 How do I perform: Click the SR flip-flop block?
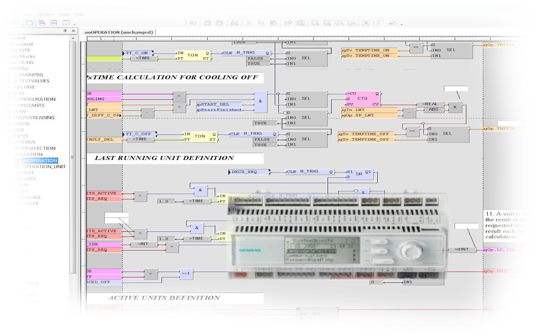click(358, 174)
